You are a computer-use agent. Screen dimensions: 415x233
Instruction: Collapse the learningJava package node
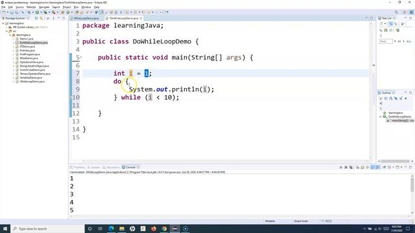pos(10,35)
